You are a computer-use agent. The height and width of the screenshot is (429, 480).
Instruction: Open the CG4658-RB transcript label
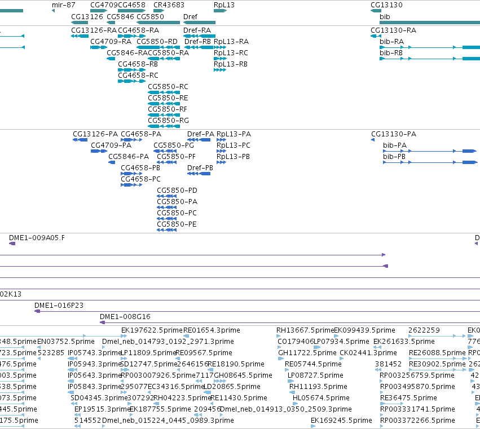pyautogui.click(x=138, y=64)
